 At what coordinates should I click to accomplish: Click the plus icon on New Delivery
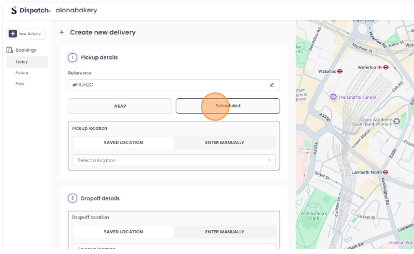[x=13, y=34]
